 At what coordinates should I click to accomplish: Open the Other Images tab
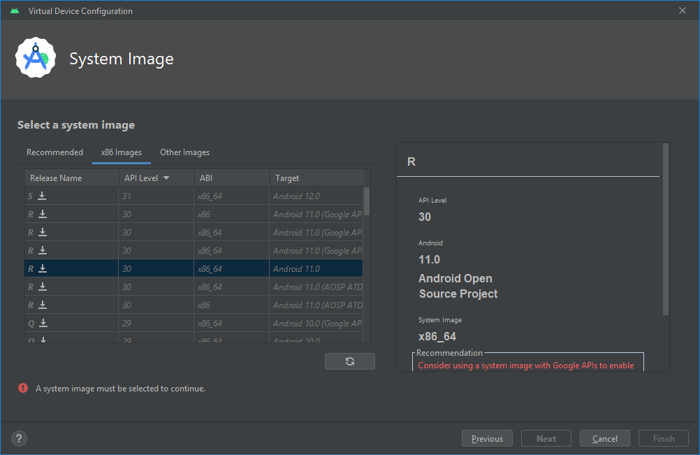(x=185, y=152)
